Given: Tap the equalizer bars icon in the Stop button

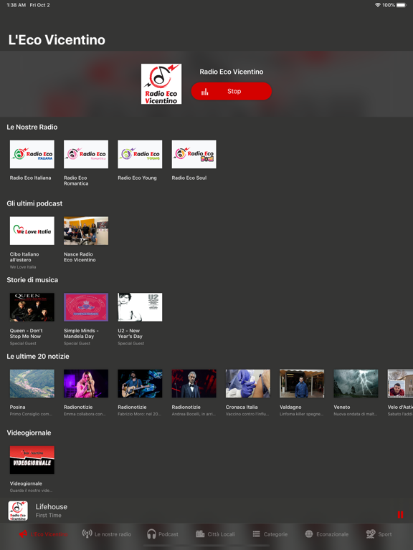Looking at the screenshot, I should 205,92.
